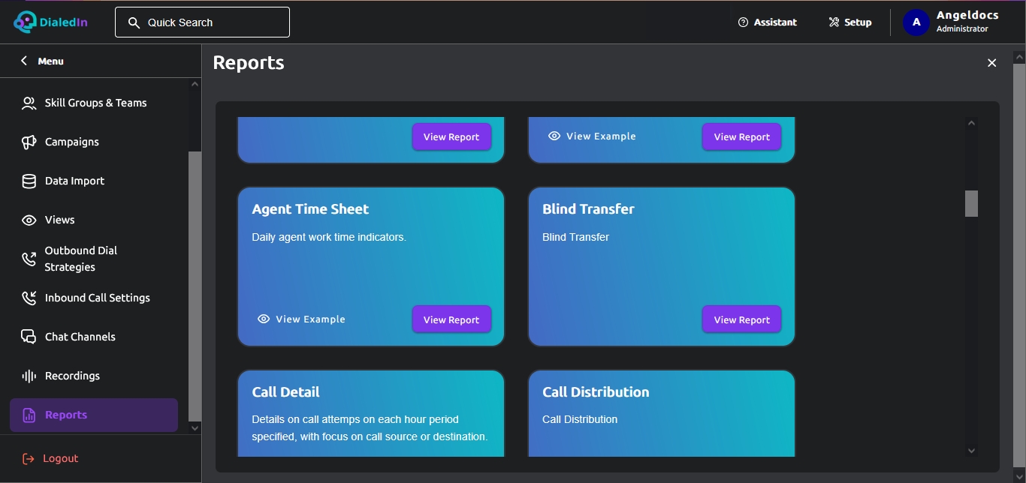Click the DialedIn logo
The image size is (1026, 483).
click(50, 22)
